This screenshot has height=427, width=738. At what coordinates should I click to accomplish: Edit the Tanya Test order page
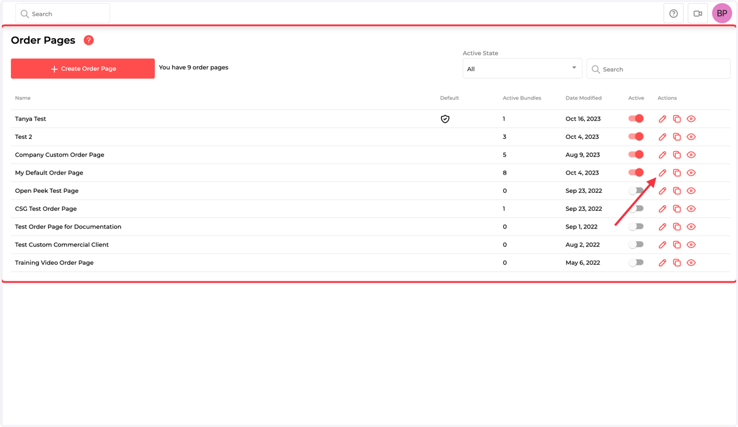point(662,119)
